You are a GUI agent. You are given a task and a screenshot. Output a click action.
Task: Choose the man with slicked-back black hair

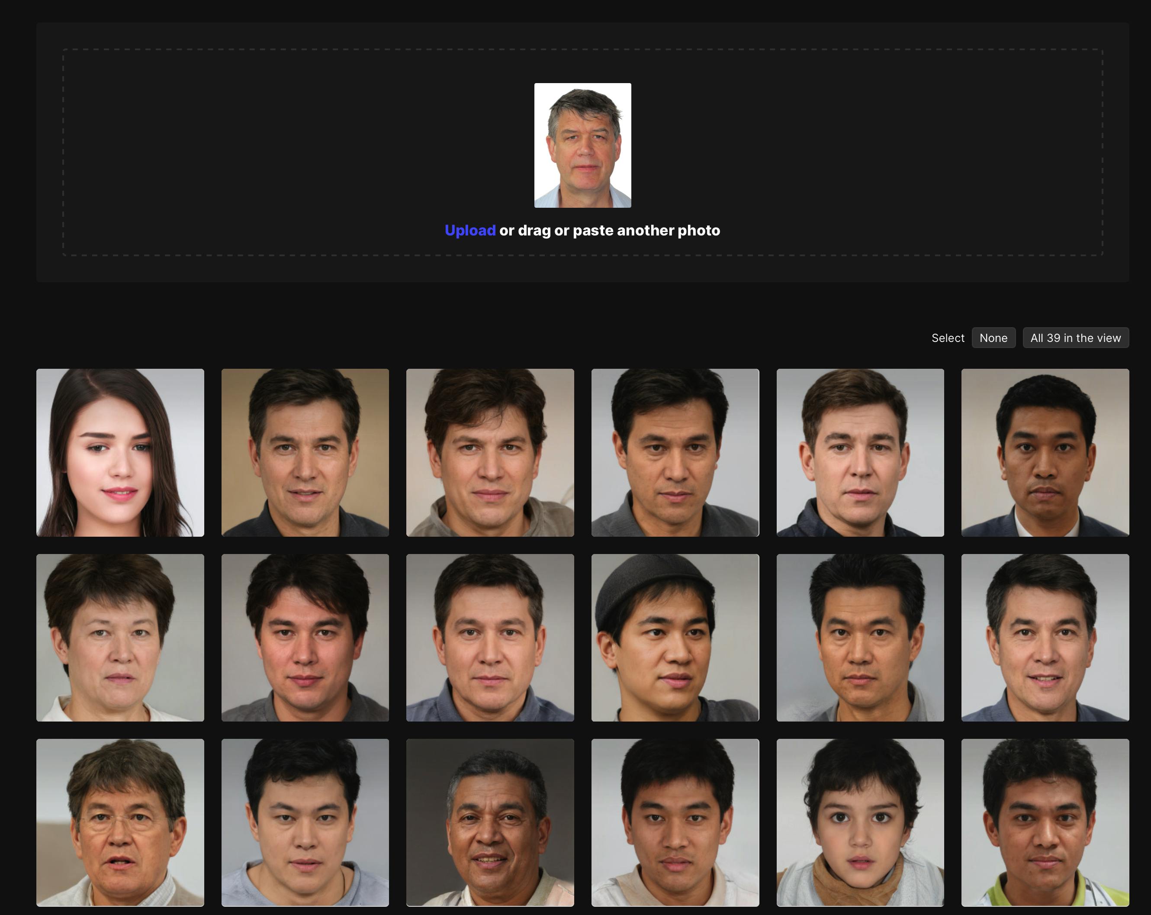[x=859, y=637]
